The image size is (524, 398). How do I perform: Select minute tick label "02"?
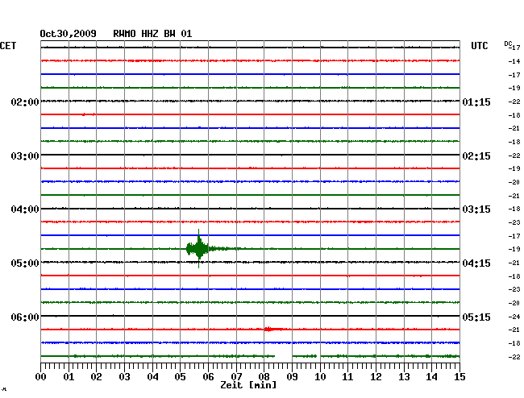pos(96,376)
